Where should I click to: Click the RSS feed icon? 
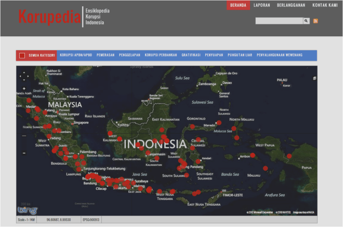315,21
